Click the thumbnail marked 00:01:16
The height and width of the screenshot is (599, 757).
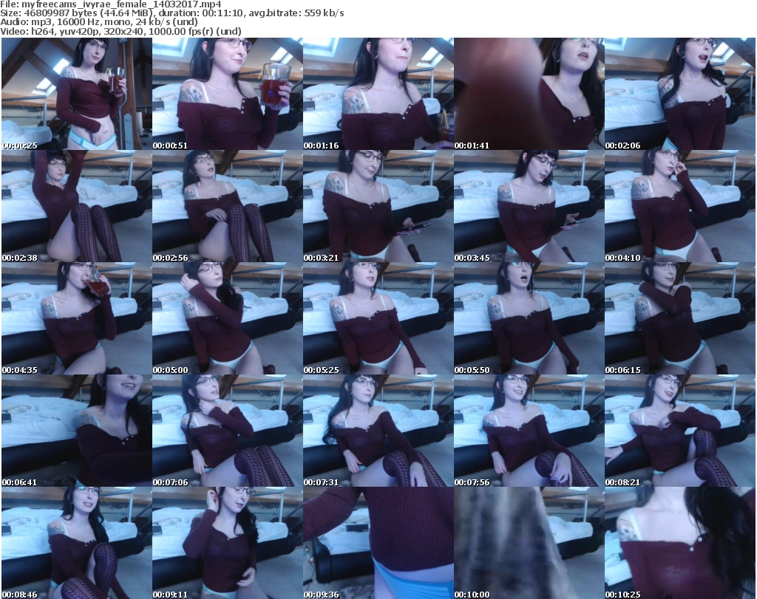(378, 94)
